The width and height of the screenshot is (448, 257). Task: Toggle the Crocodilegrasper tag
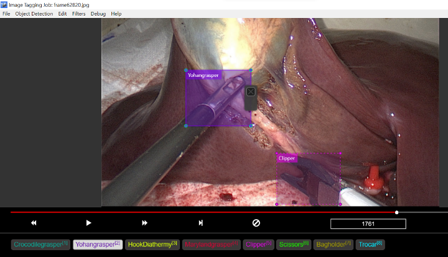pyautogui.click(x=40, y=245)
